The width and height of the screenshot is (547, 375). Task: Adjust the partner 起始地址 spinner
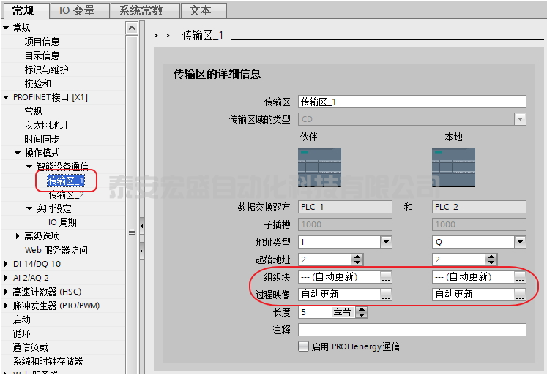click(x=357, y=260)
